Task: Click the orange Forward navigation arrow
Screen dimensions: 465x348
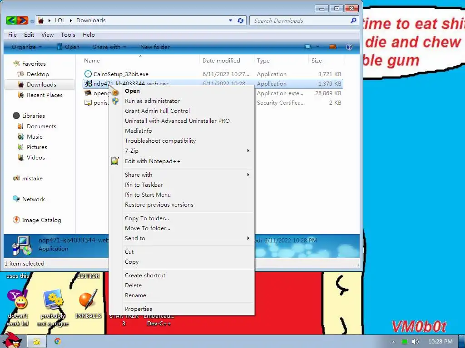Action: [23, 20]
